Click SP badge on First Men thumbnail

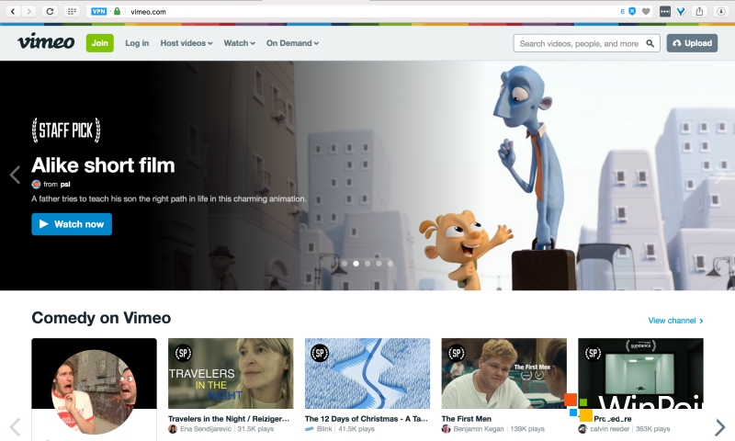tap(457, 353)
